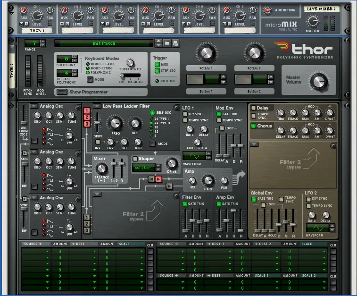The image size is (357, 296).
Task: Solo channel 1 with S button
Action: click(26, 24)
